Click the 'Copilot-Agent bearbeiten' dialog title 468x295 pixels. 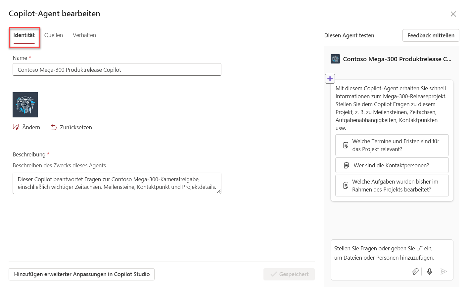(x=55, y=14)
